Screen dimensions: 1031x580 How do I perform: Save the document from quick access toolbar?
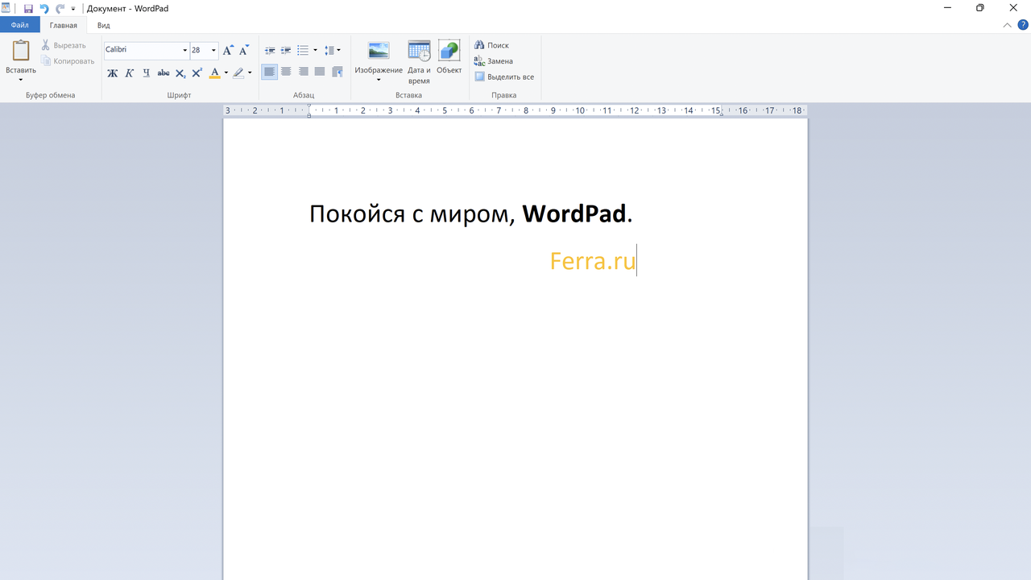(28, 8)
